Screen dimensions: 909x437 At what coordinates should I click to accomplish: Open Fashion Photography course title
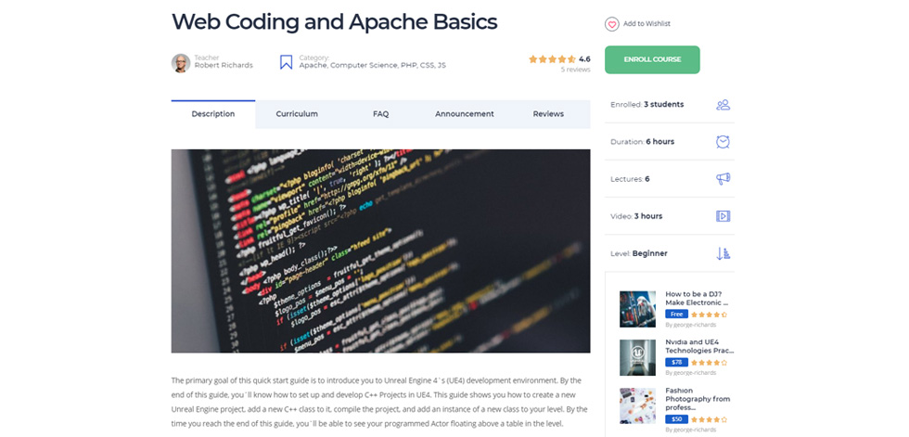coord(698,399)
